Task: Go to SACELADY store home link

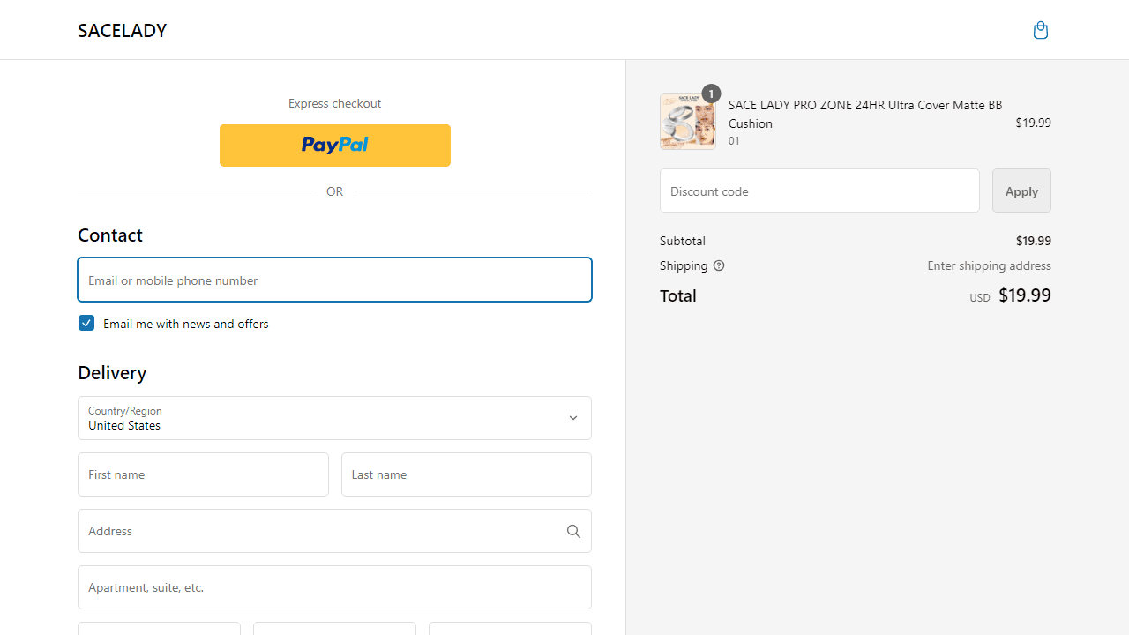Action: [122, 30]
